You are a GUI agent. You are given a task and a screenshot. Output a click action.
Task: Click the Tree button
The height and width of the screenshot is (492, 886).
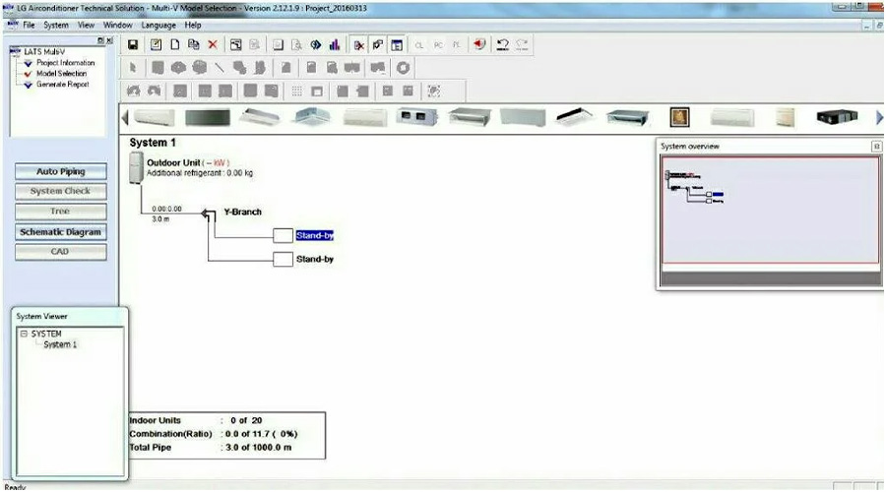(60, 212)
